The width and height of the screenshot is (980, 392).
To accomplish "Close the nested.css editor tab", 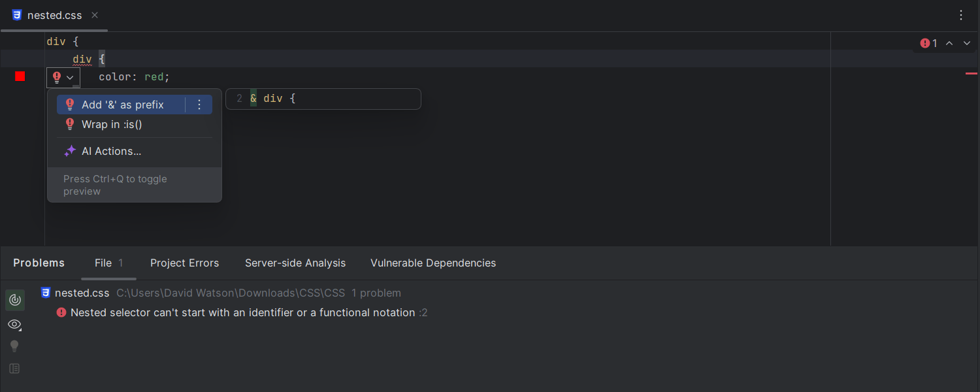I will (95, 15).
